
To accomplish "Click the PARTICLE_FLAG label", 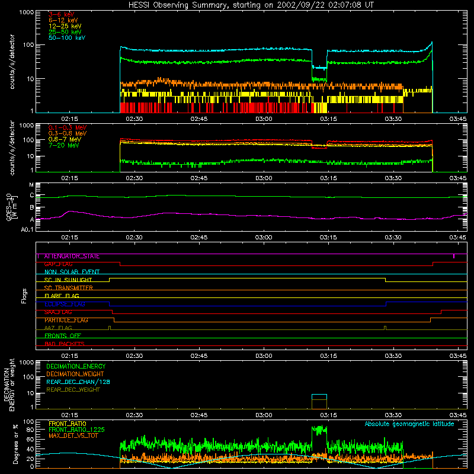I will click(66, 320).
